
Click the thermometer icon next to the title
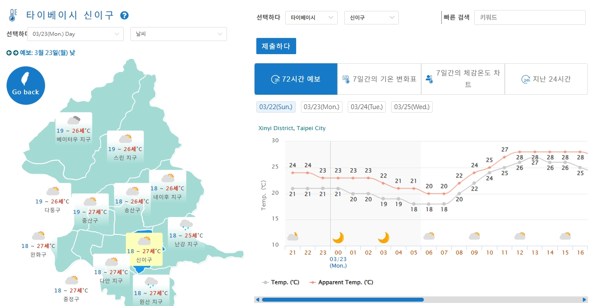click(13, 14)
